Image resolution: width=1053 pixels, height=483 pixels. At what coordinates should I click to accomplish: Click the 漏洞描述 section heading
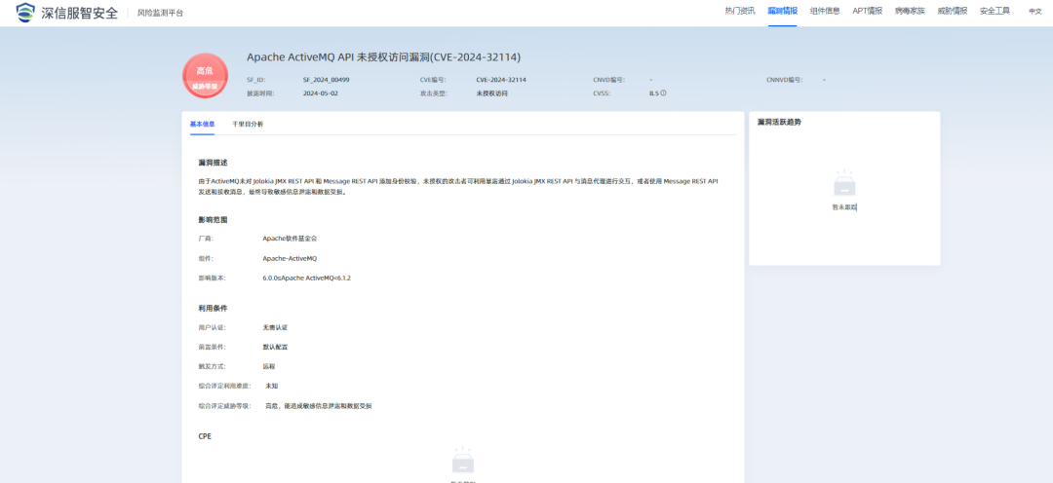[x=213, y=163]
